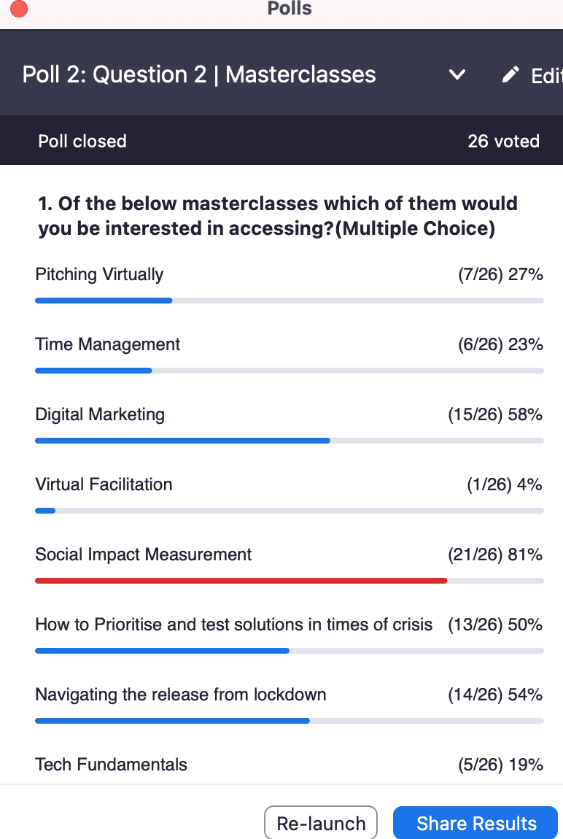Click the Time Management progress bar
The image size is (563, 839).
(290, 371)
